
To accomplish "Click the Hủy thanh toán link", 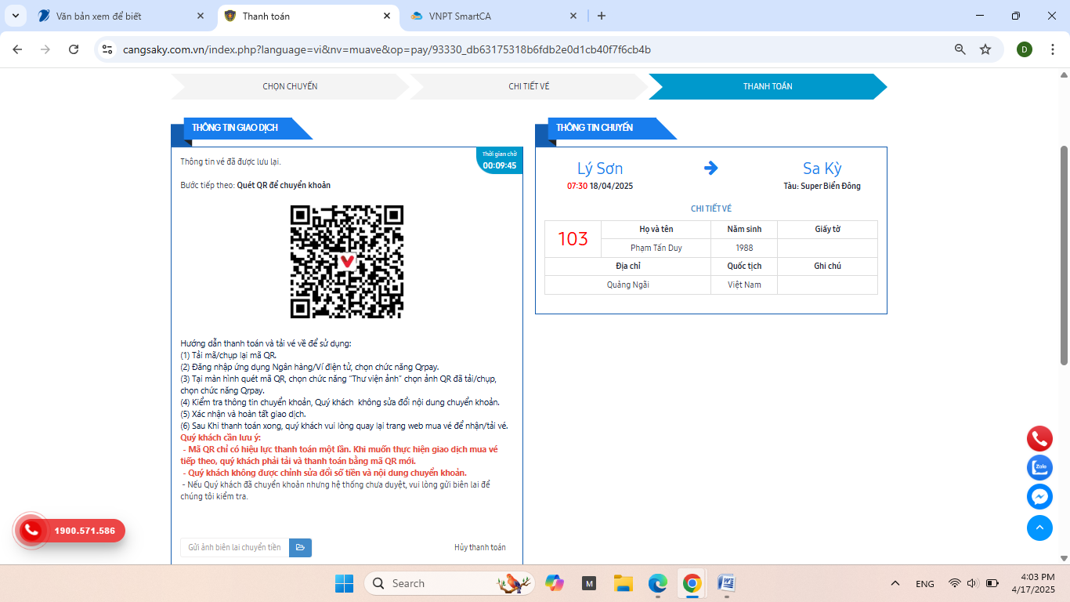I will [479, 548].
